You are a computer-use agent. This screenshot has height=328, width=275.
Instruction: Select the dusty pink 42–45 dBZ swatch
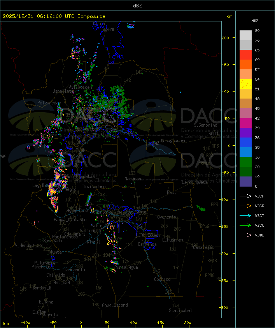tap(245, 113)
